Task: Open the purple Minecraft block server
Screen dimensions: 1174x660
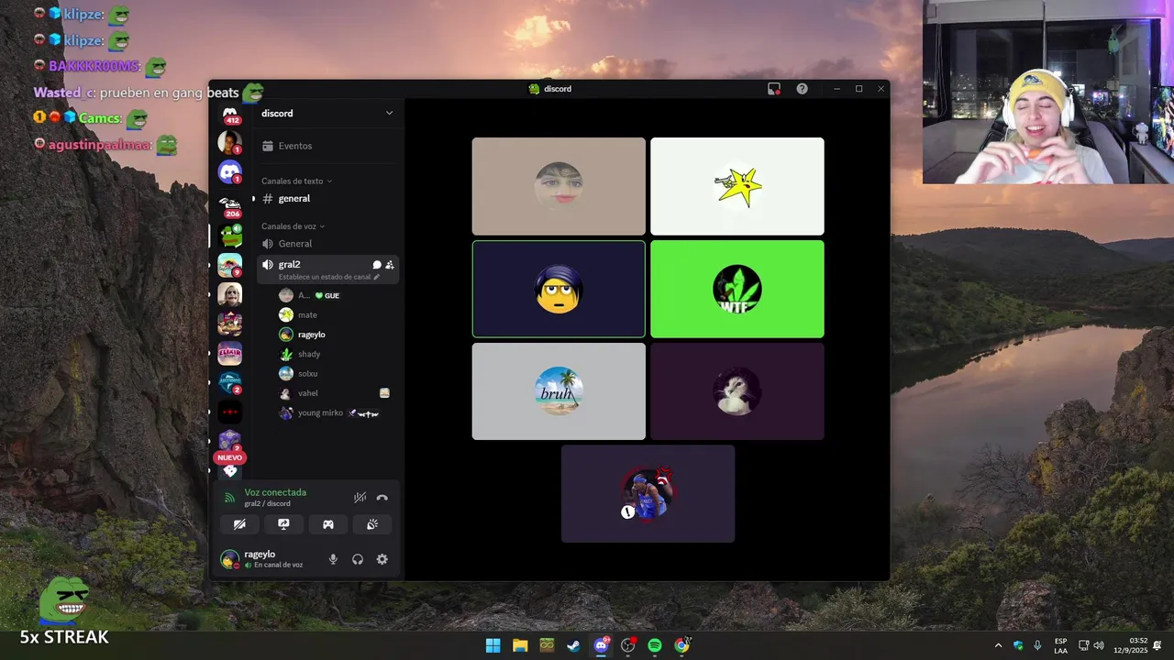Action: pyautogui.click(x=230, y=440)
